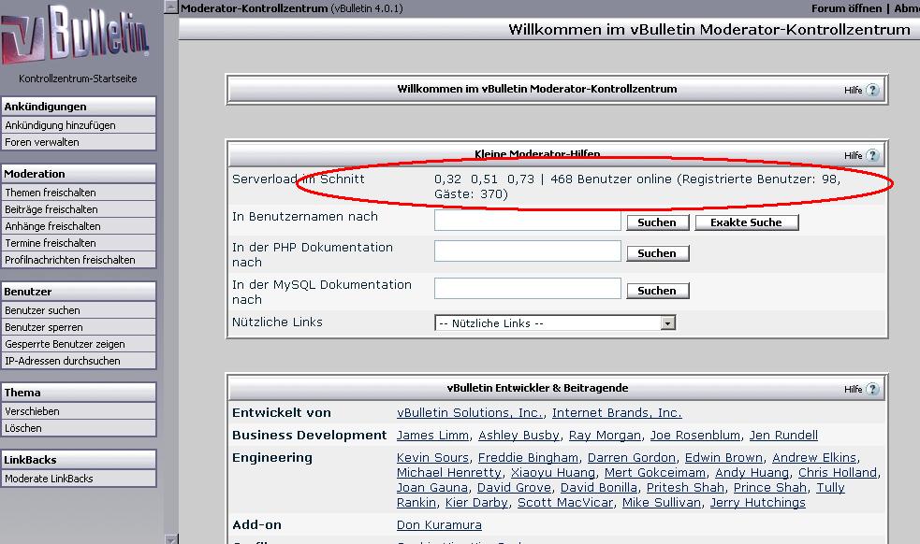
Task: Click the Exakte Suche button
Action: [746, 222]
